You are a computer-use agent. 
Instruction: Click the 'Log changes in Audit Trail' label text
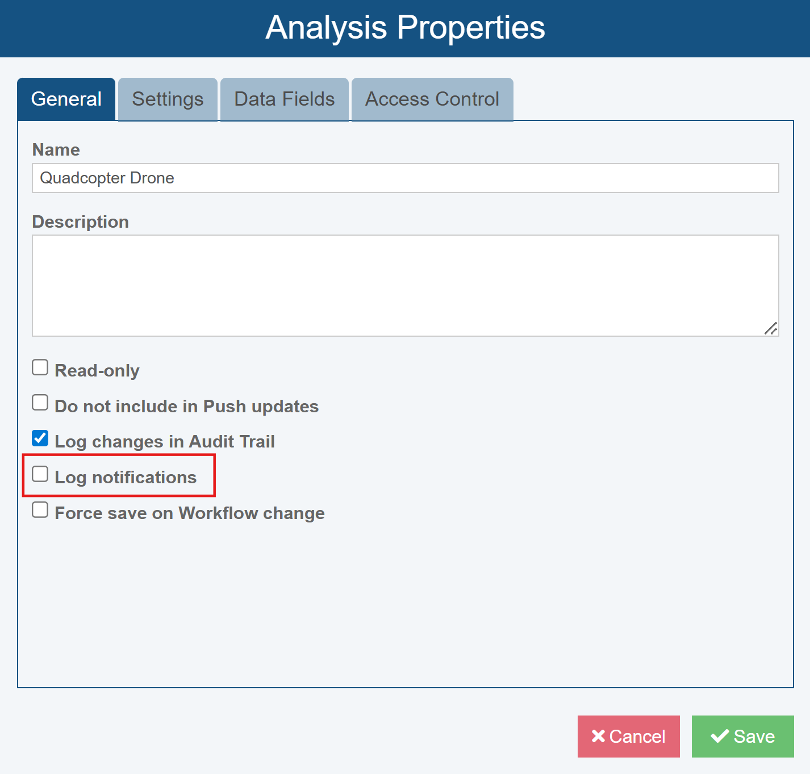pyautogui.click(x=165, y=442)
